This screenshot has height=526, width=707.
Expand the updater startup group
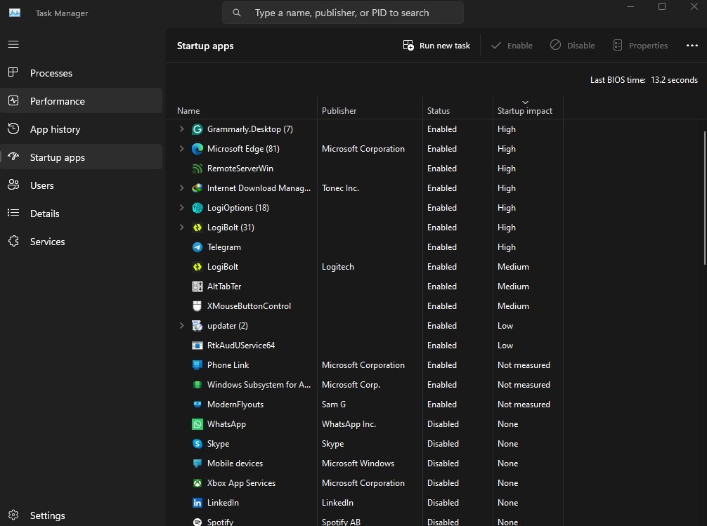[x=181, y=326]
